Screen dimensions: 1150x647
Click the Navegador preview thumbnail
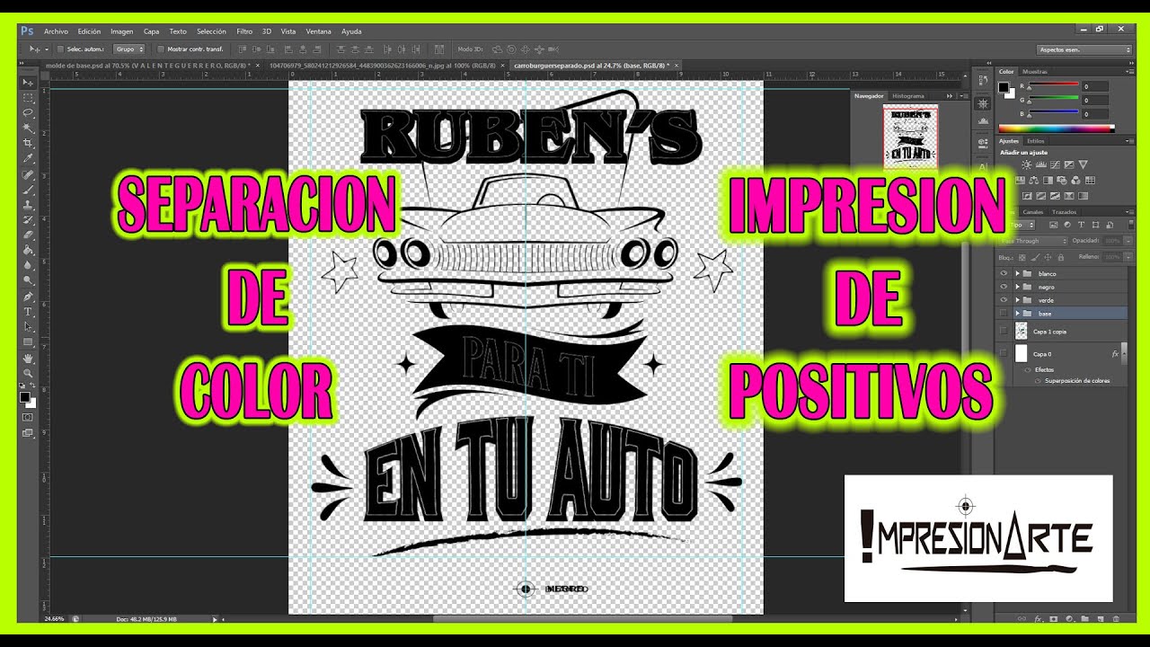tap(910, 137)
